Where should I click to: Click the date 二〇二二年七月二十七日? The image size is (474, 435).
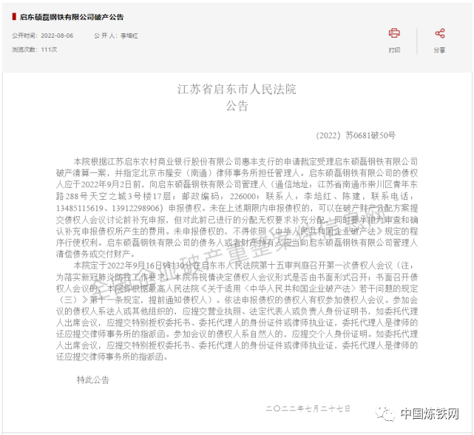(308, 408)
